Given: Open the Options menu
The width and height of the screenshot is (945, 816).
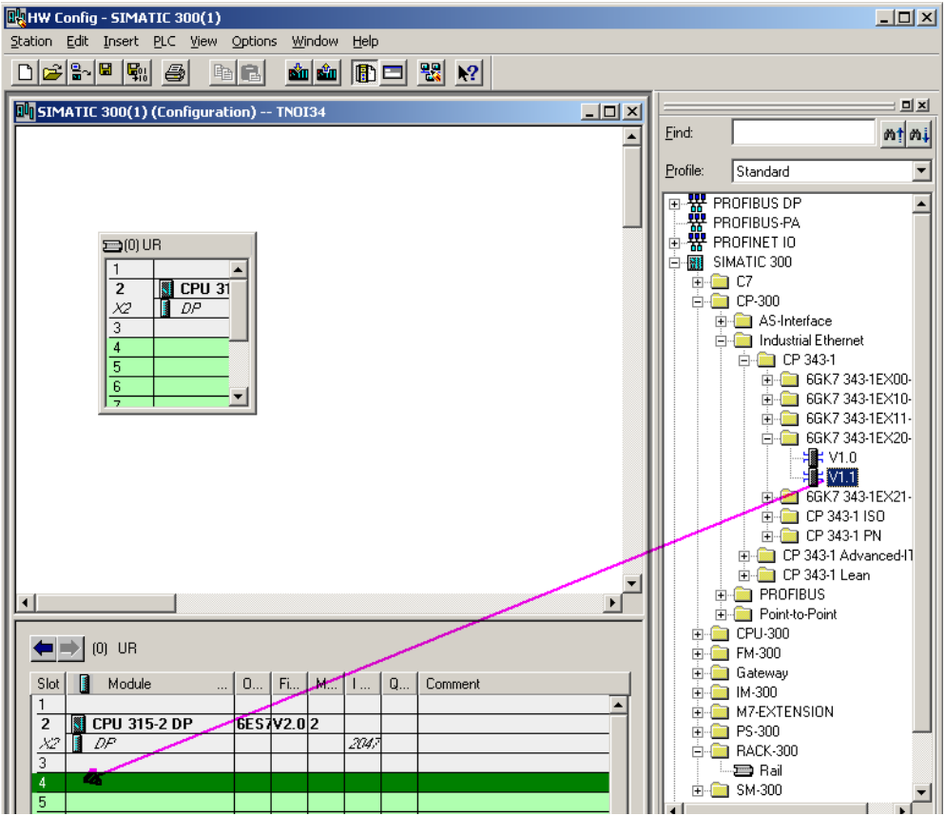Looking at the screenshot, I should tap(254, 41).
